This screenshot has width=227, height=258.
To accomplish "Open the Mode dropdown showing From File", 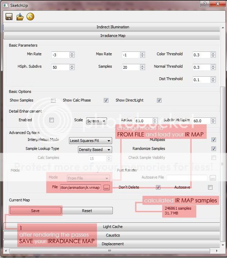I will pos(88,178).
